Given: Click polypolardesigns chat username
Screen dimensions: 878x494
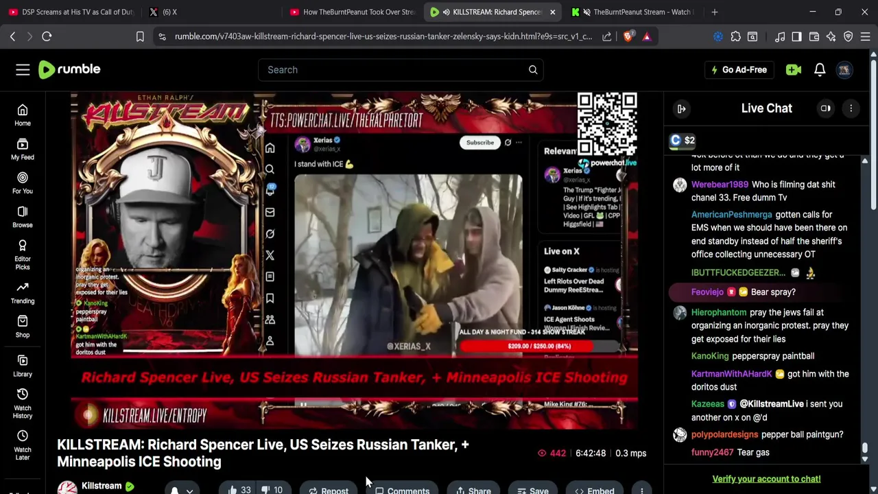Looking at the screenshot, I should click(724, 434).
